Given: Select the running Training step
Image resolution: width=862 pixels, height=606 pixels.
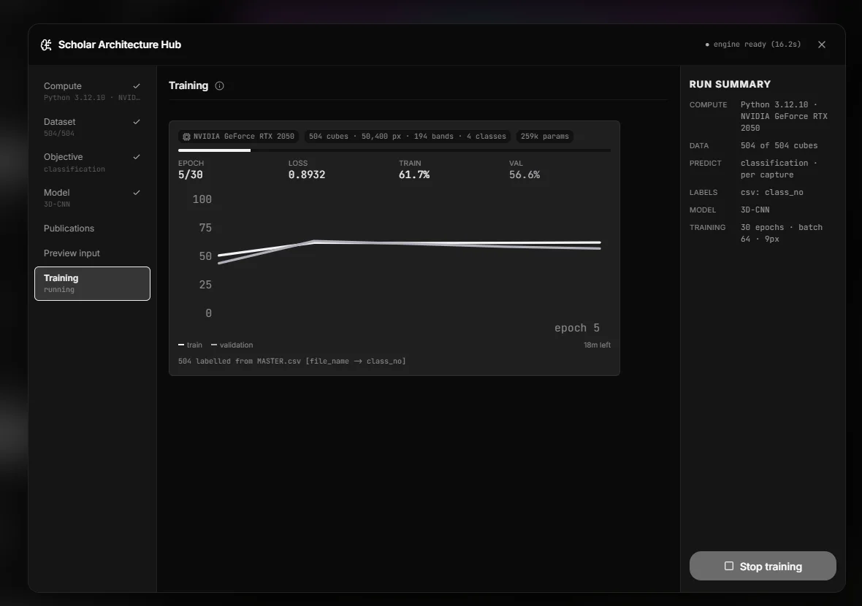Looking at the screenshot, I should (x=92, y=283).
